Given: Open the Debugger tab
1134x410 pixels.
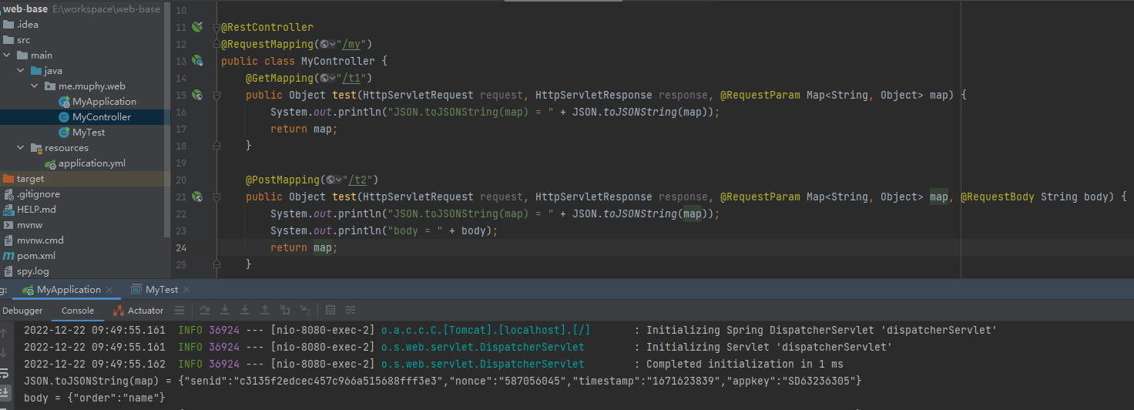Looking at the screenshot, I should click(22, 311).
